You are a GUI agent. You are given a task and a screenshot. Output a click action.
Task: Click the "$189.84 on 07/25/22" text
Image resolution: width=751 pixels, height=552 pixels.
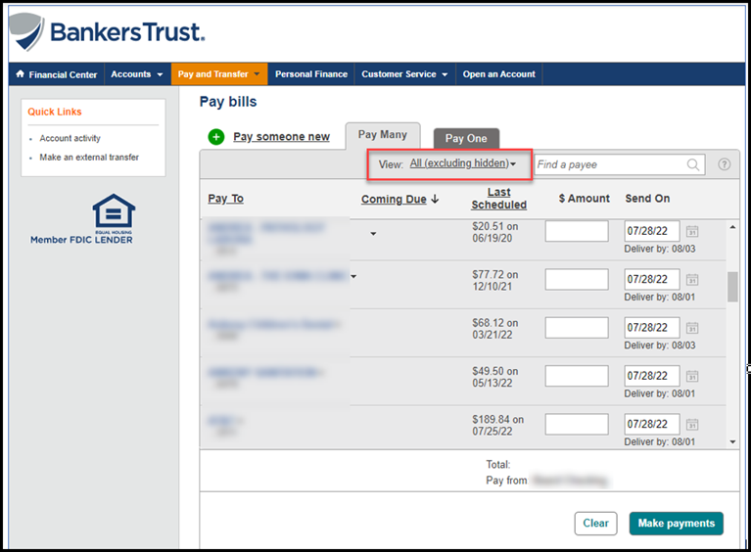click(x=497, y=425)
